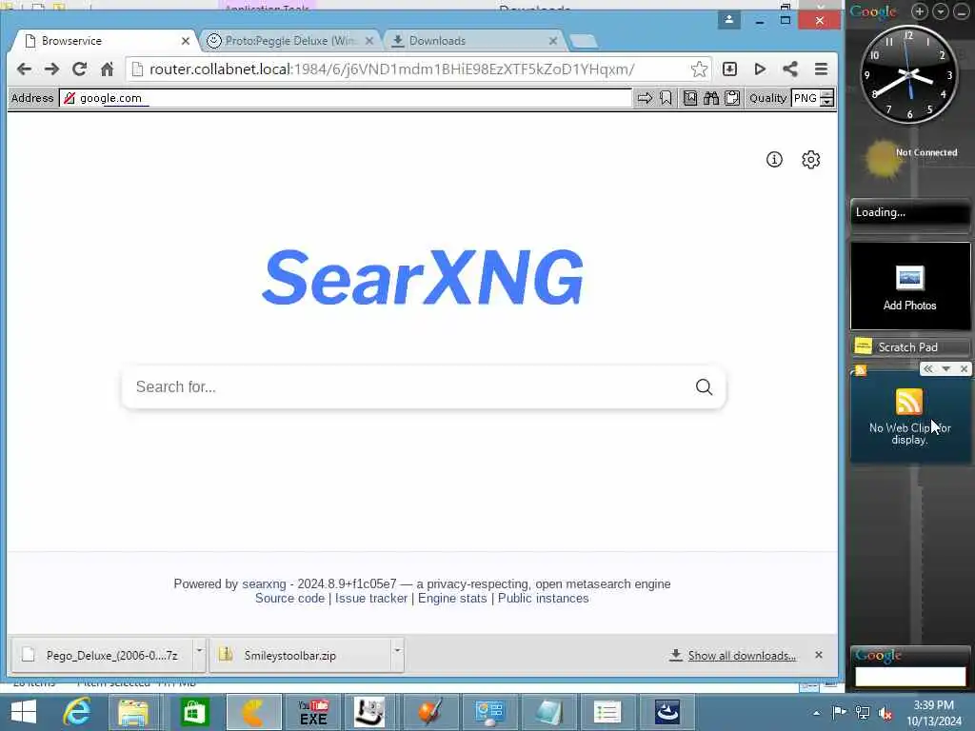Click the Browservice go arrow button
Image resolution: width=975 pixels, height=731 pixels.
tap(645, 98)
